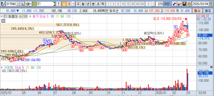
Task: Switch to the 분 minute chart
Action: (93, 4)
